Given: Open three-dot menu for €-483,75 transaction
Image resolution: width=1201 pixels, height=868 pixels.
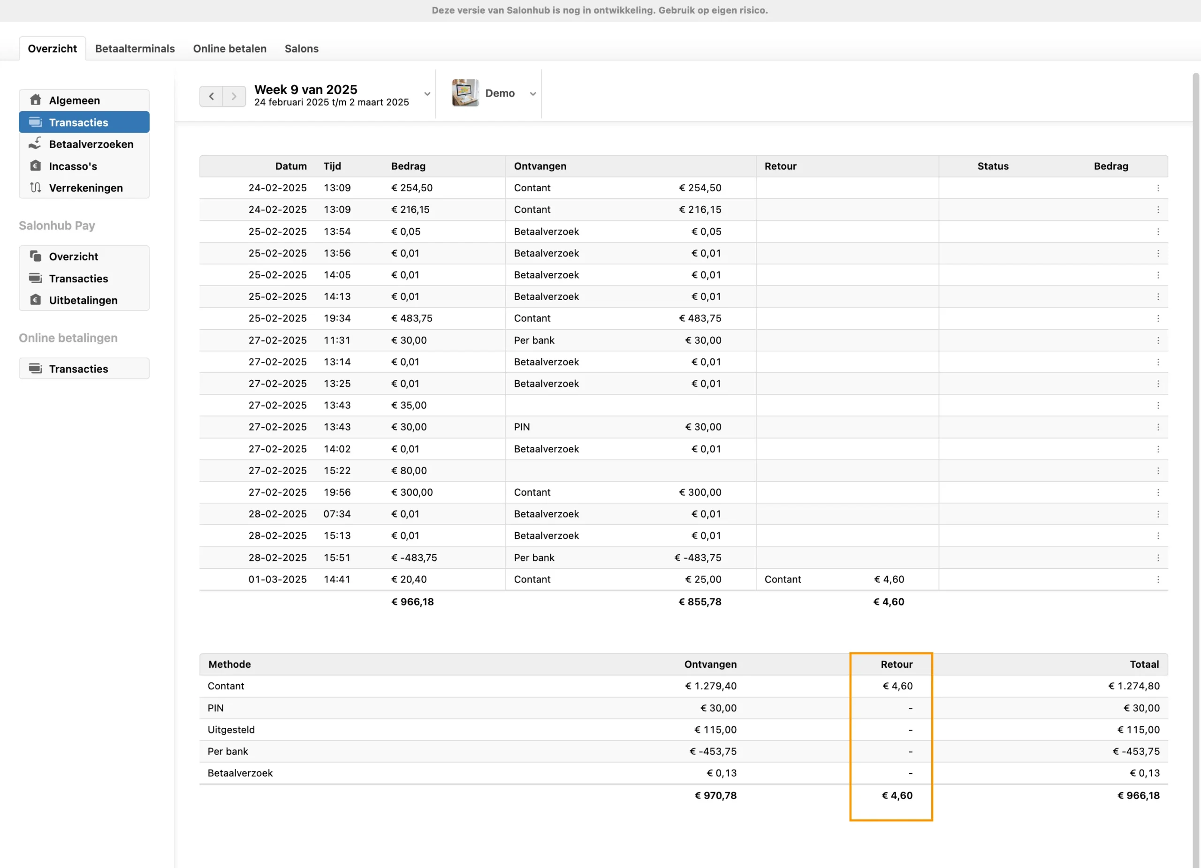Looking at the screenshot, I should (1157, 558).
